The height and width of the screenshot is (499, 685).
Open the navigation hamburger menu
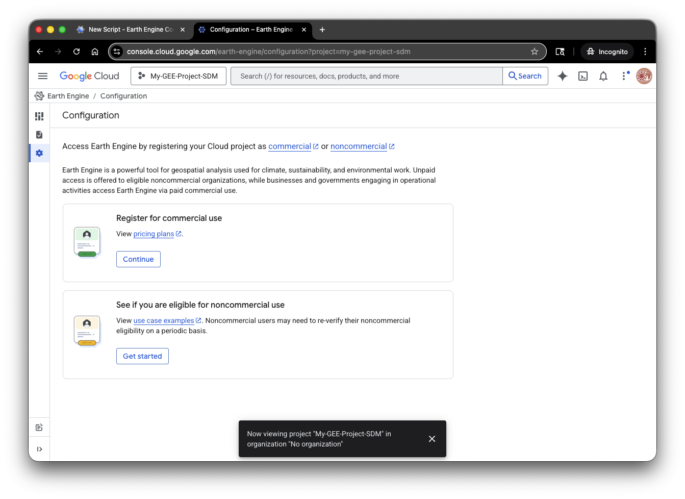coord(43,76)
